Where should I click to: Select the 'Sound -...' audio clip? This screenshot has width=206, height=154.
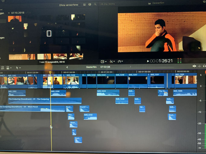[84, 109]
